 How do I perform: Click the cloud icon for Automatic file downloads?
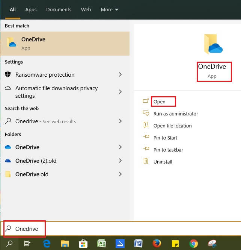[x=8, y=88]
